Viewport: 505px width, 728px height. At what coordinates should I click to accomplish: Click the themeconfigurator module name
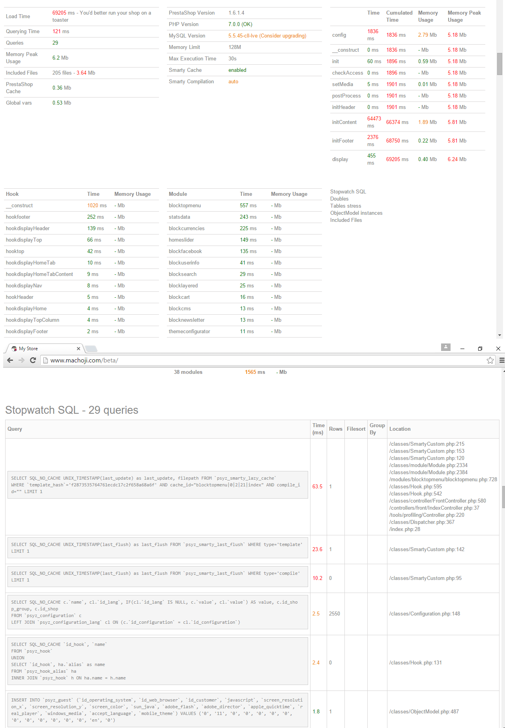click(189, 332)
